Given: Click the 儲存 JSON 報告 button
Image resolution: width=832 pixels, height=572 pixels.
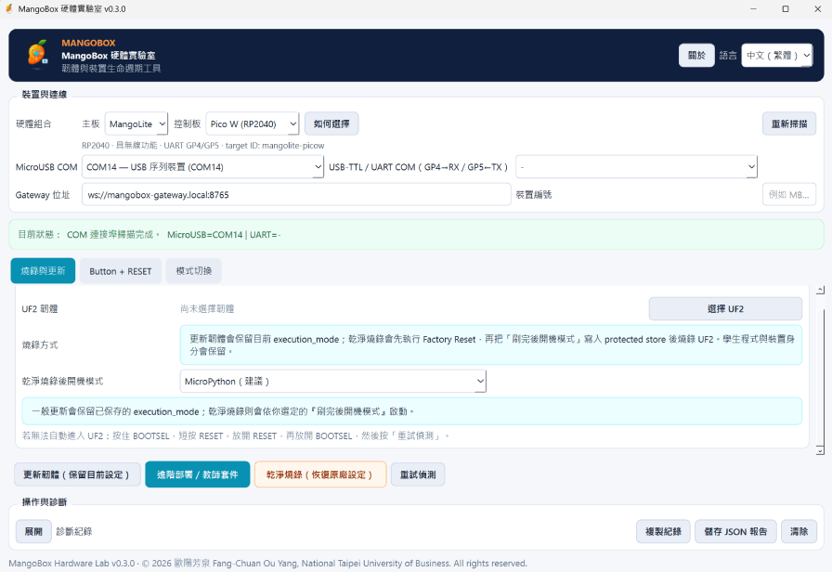Looking at the screenshot, I should [735, 531].
